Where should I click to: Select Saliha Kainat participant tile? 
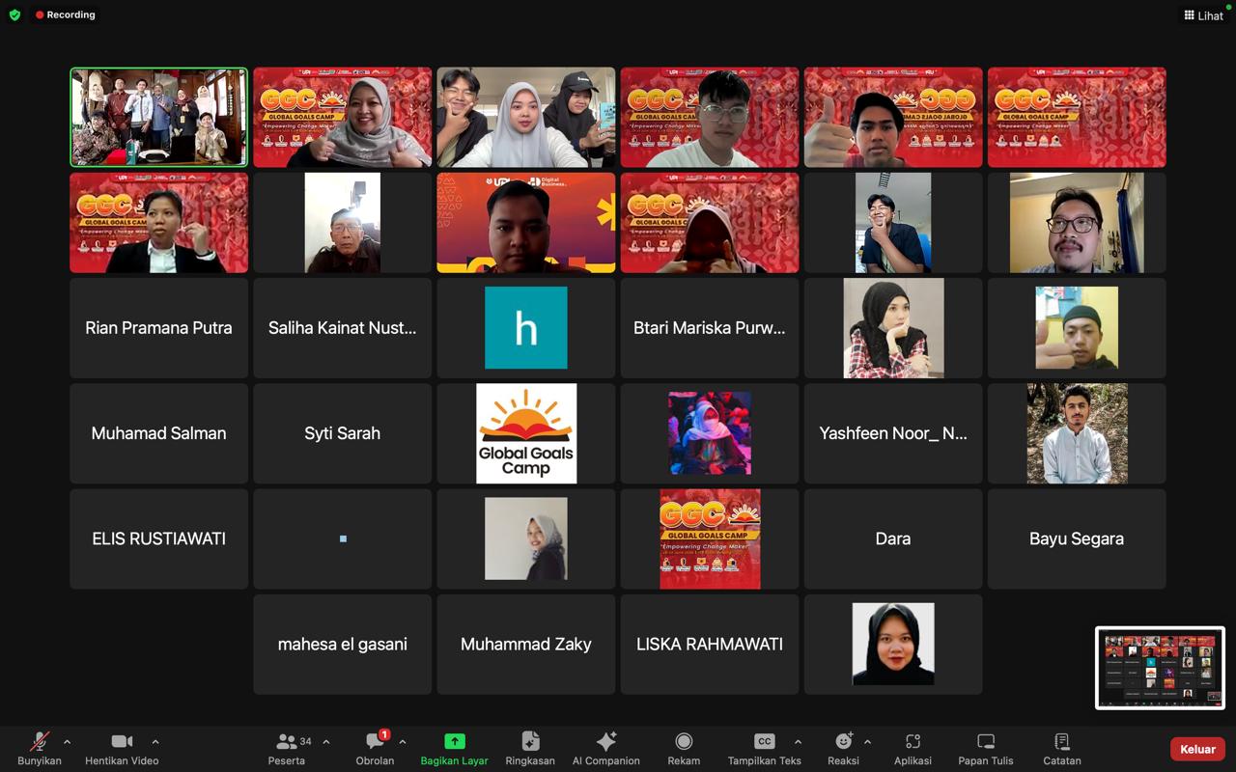click(342, 328)
